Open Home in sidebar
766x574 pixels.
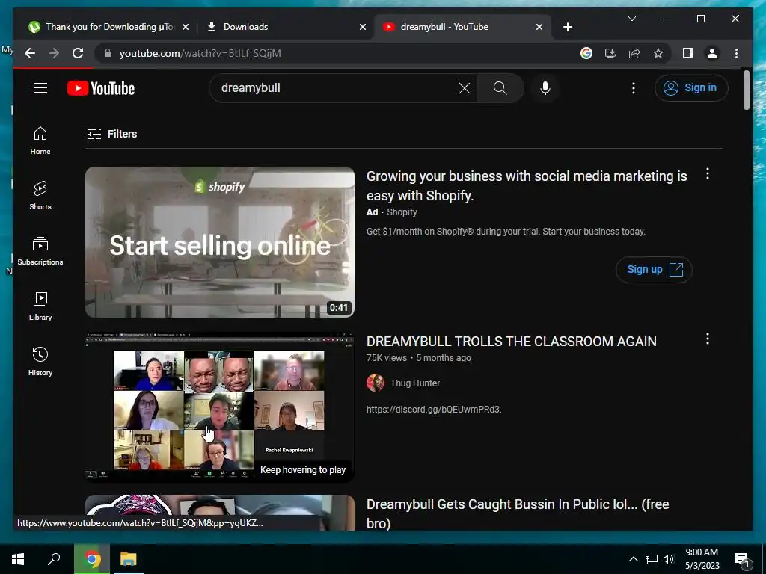[40, 141]
